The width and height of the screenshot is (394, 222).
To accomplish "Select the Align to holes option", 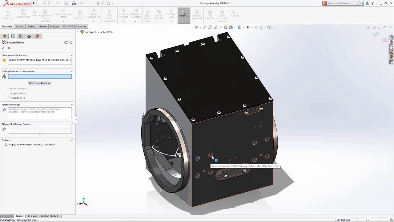I will click(x=9, y=93).
